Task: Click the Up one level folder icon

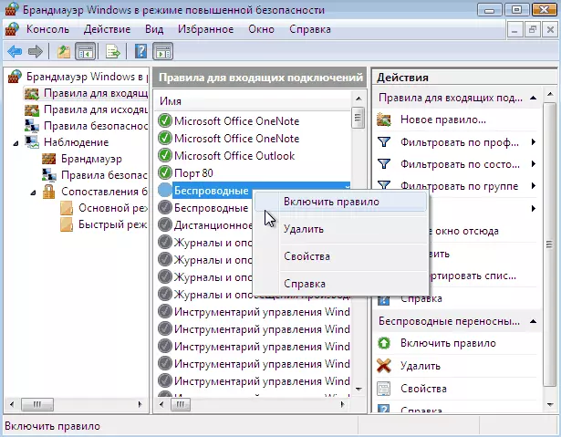Action: (63, 51)
